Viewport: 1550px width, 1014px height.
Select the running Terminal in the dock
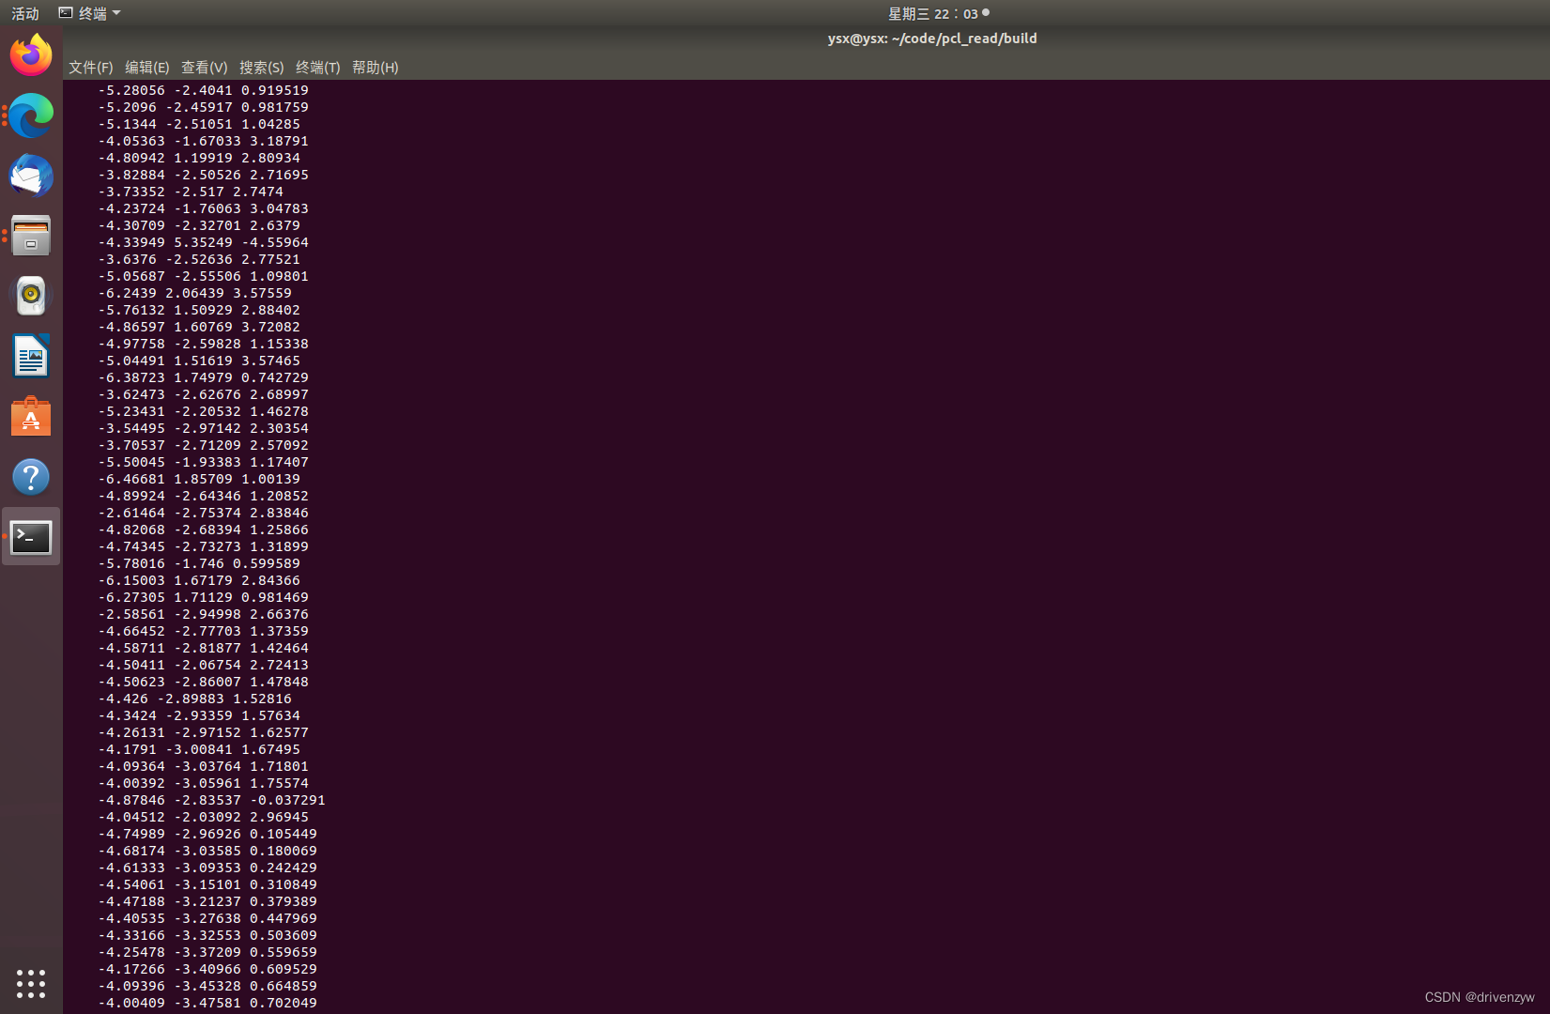(31, 536)
